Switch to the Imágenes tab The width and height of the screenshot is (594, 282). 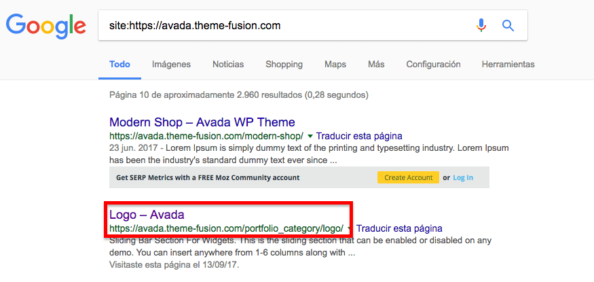171,65
